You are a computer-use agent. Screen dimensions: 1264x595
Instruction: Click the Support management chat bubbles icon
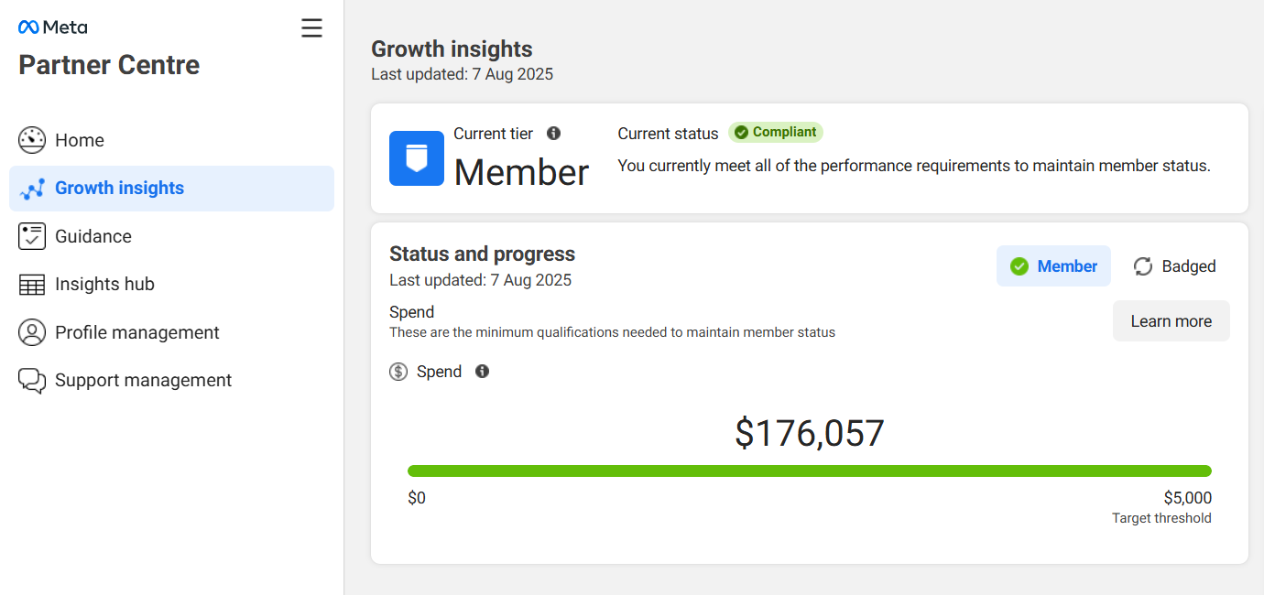pyautogui.click(x=32, y=381)
